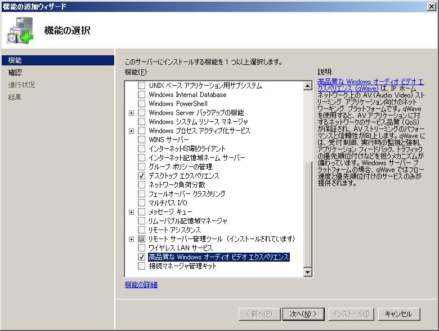
Task: Check フェールオーバー クラスタリング checkbox
Action: [x=142, y=194]
